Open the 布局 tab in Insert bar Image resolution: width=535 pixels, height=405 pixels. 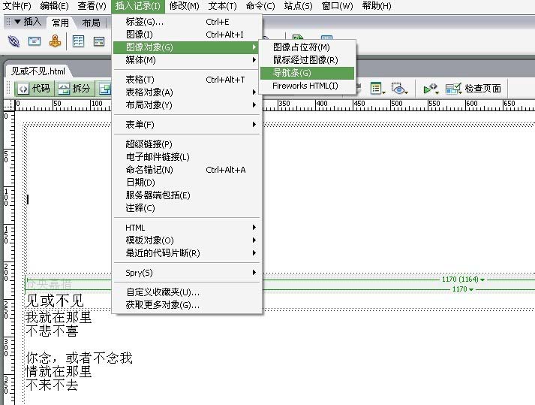pos(91,23)
